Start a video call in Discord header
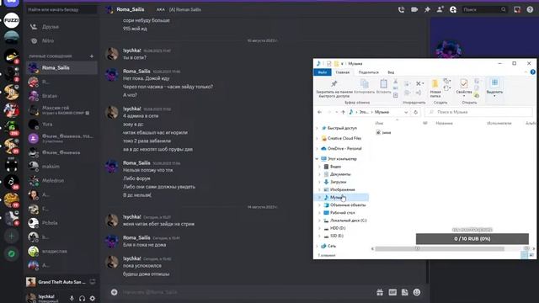This screenshot has height=303, width=539. point(414,9)
